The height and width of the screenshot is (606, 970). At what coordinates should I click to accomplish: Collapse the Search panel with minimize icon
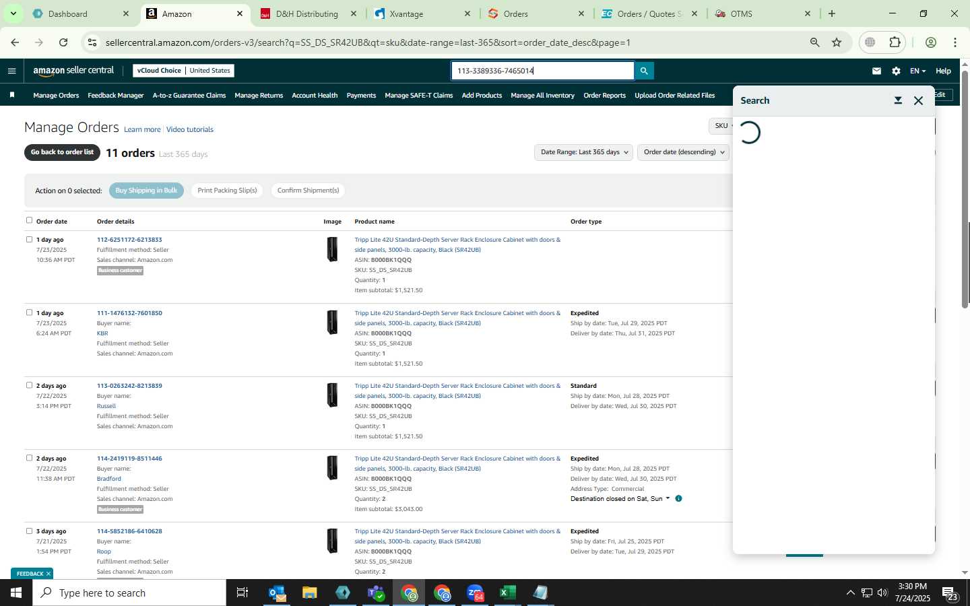(898, 100)
